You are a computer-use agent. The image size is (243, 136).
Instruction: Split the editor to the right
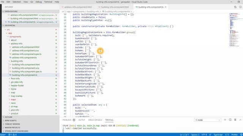coord(240,7)
